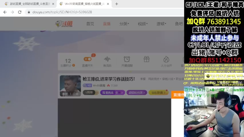The height and width of the screenshot is (137, 244).
Task: Expand the V周榜 ranking chevron
Action: tap(97, 93)
